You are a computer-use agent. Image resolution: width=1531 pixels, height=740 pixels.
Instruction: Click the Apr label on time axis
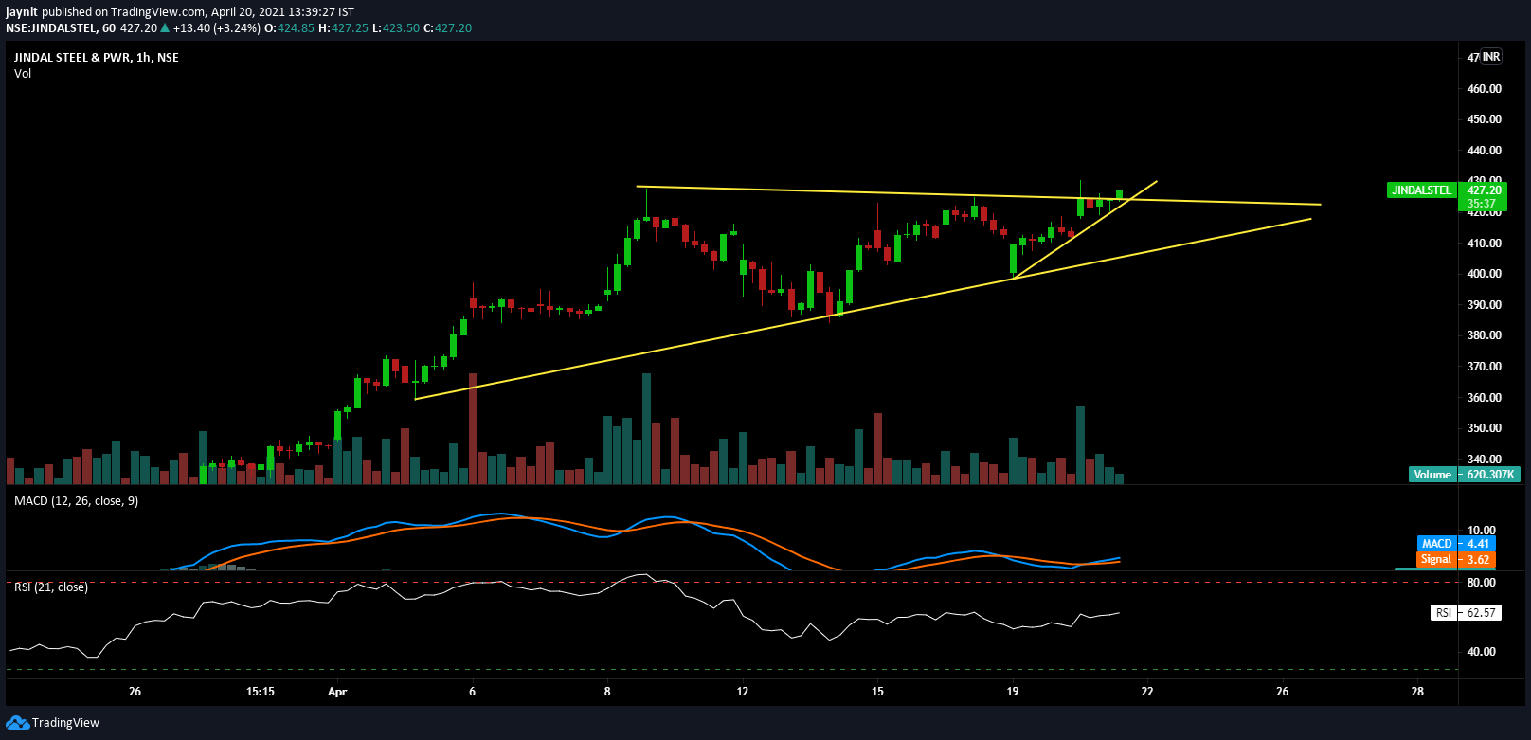[x=337, y=692]
